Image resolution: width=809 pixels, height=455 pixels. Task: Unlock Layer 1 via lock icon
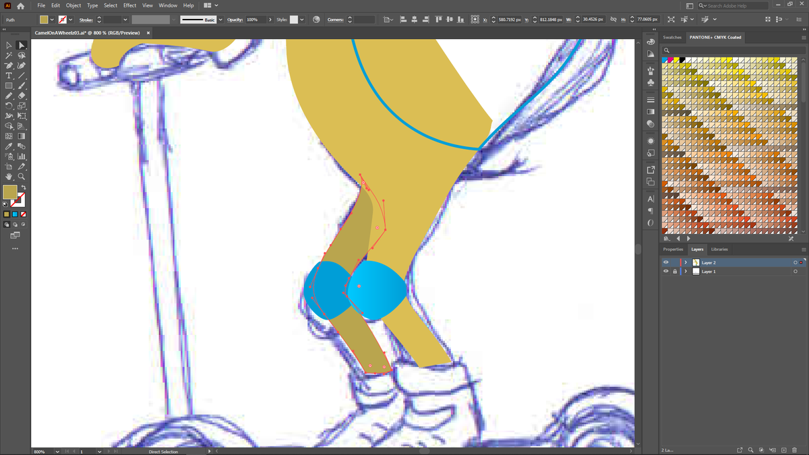coord(675,271)
